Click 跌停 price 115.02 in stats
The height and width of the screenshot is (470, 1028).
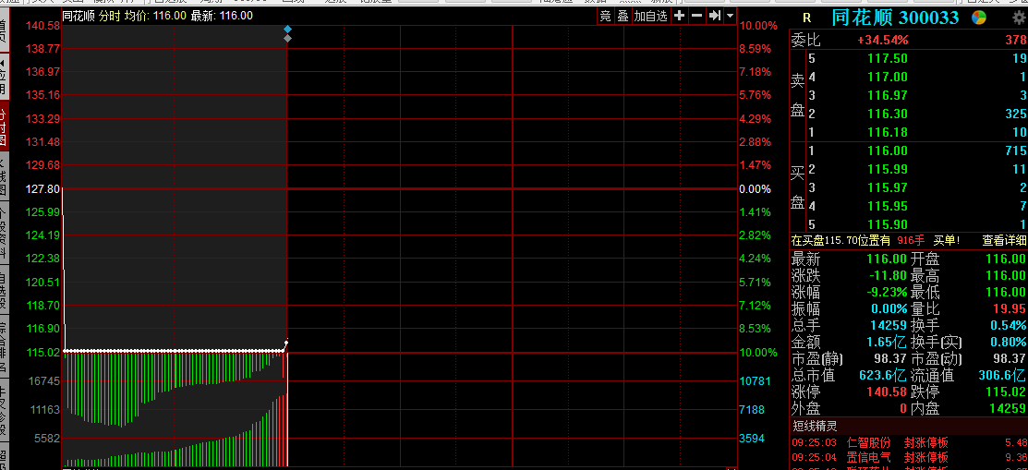pyautogui.click(x=1006, y=392)
